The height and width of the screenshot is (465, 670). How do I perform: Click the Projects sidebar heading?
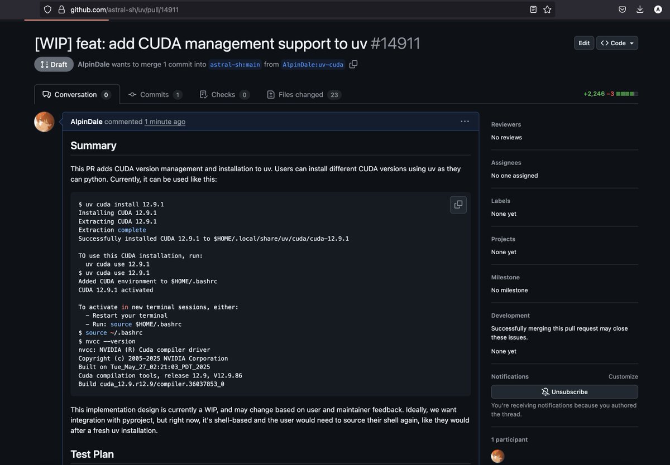click(x=503, y=239)
